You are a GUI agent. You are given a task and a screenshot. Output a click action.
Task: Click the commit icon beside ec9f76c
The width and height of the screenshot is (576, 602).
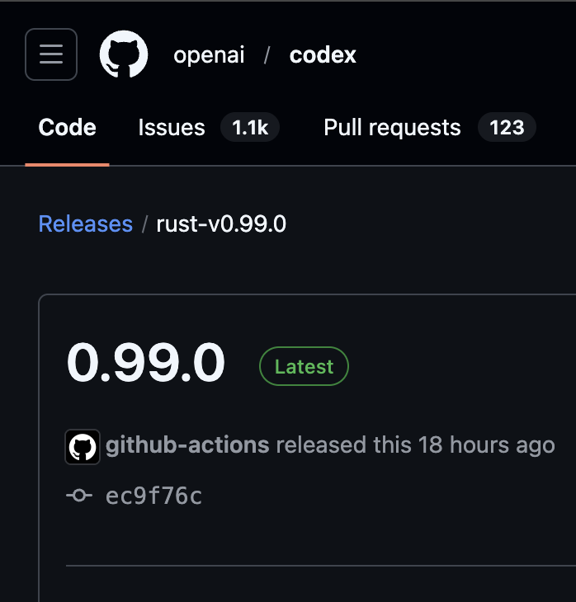[79, 496]
